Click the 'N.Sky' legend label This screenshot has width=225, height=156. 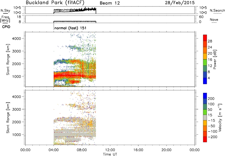tap(5, 10)
